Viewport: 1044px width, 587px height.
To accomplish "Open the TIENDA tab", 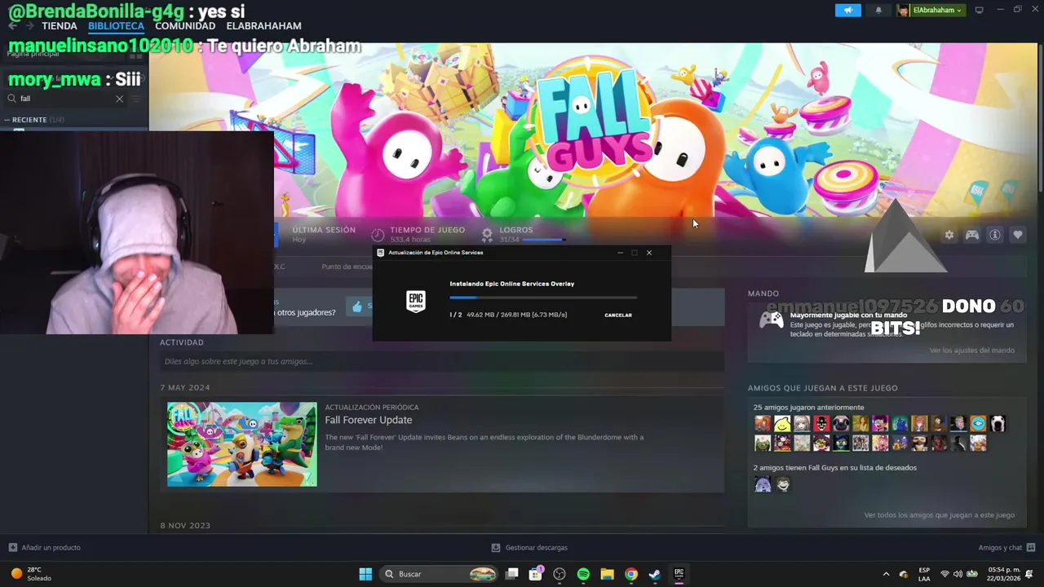I will click(60, 26).
